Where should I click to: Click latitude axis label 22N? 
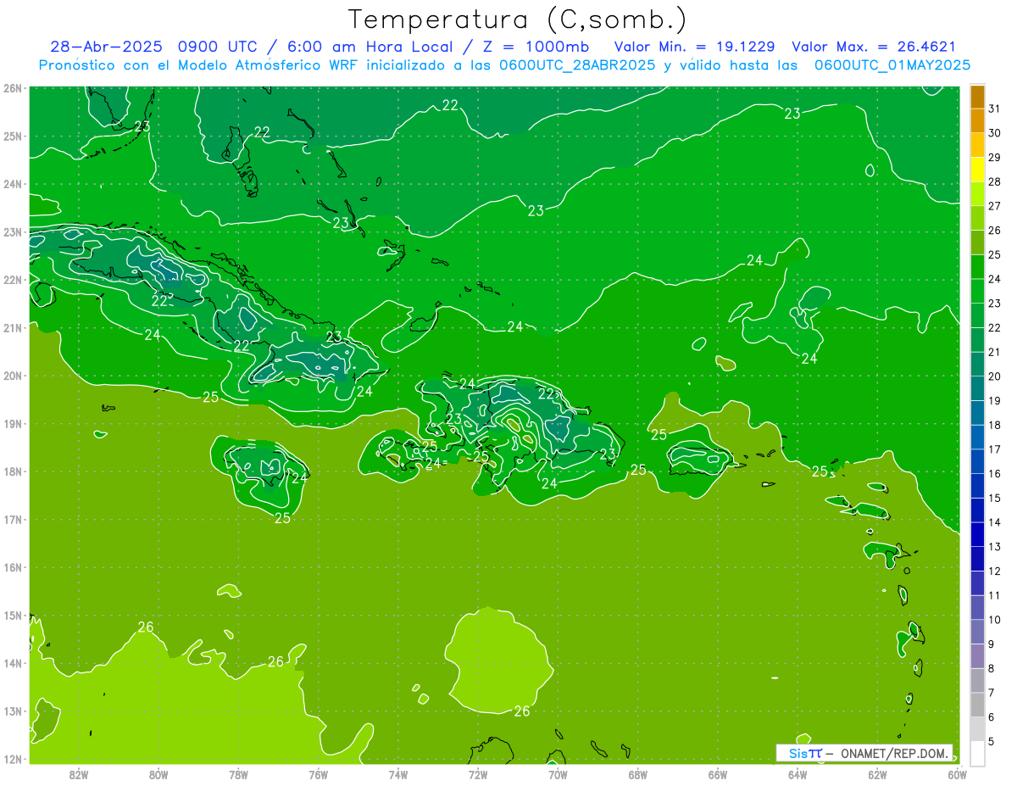(x=13, y=280)
